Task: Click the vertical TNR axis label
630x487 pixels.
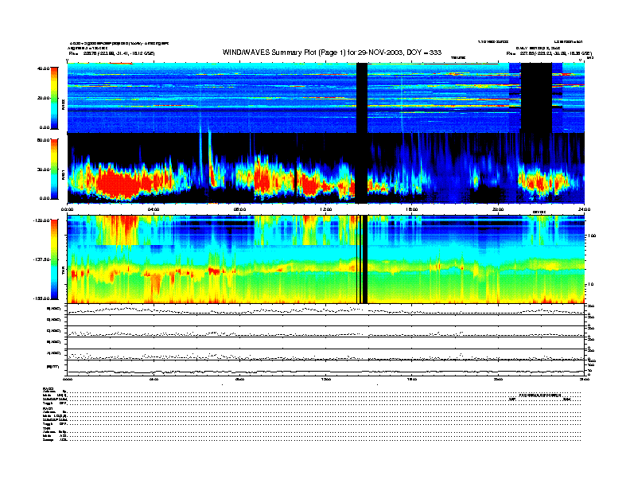Action: (x=63, y=271)
